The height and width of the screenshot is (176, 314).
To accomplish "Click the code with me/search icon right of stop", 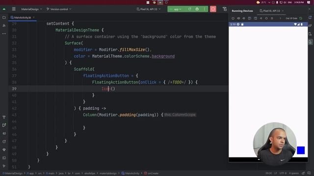I will click(225, 9).
